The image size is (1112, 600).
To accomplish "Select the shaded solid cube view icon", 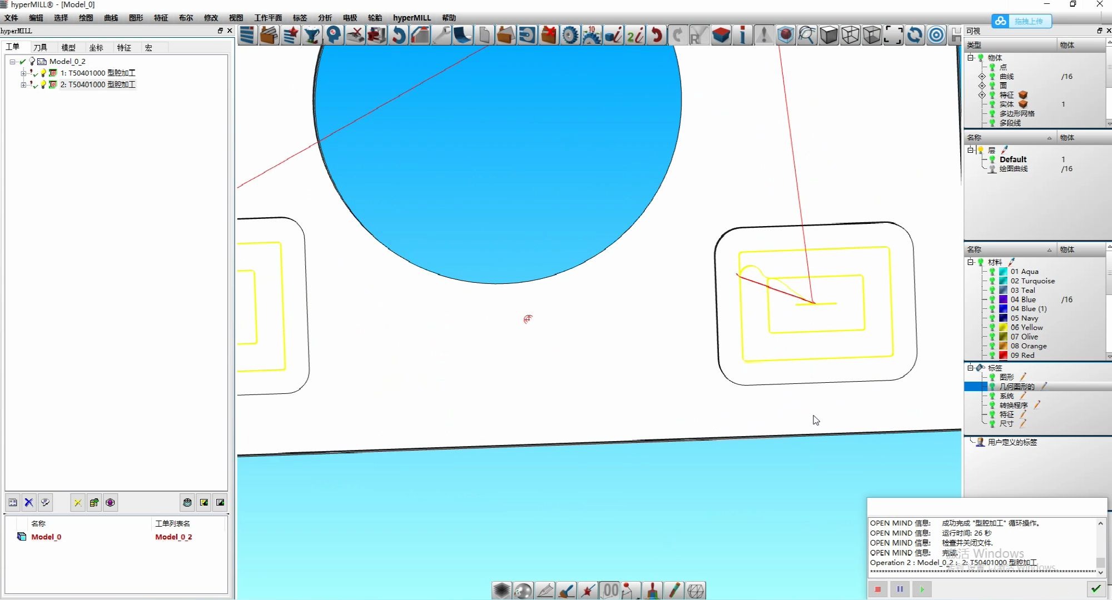I will (828, 36).
